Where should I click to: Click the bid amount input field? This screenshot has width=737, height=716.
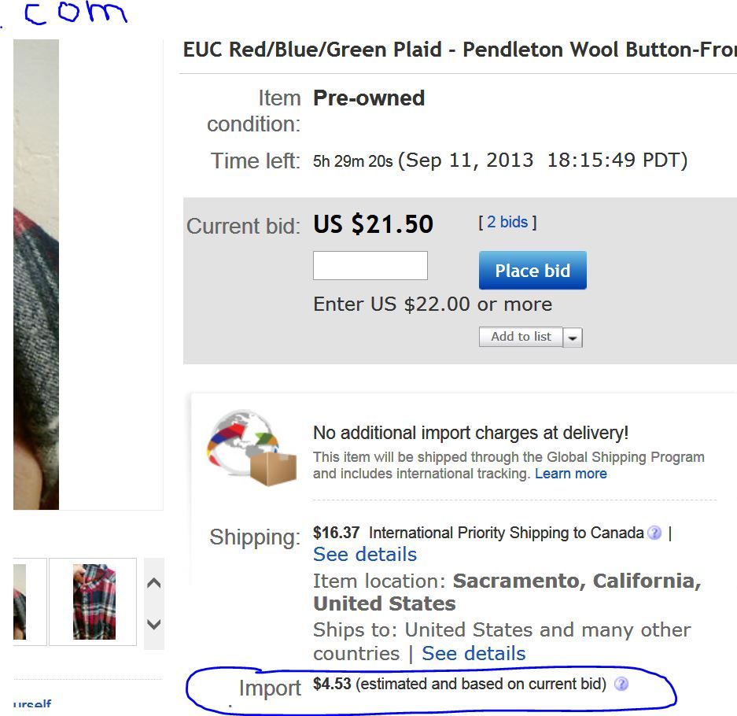370,266
